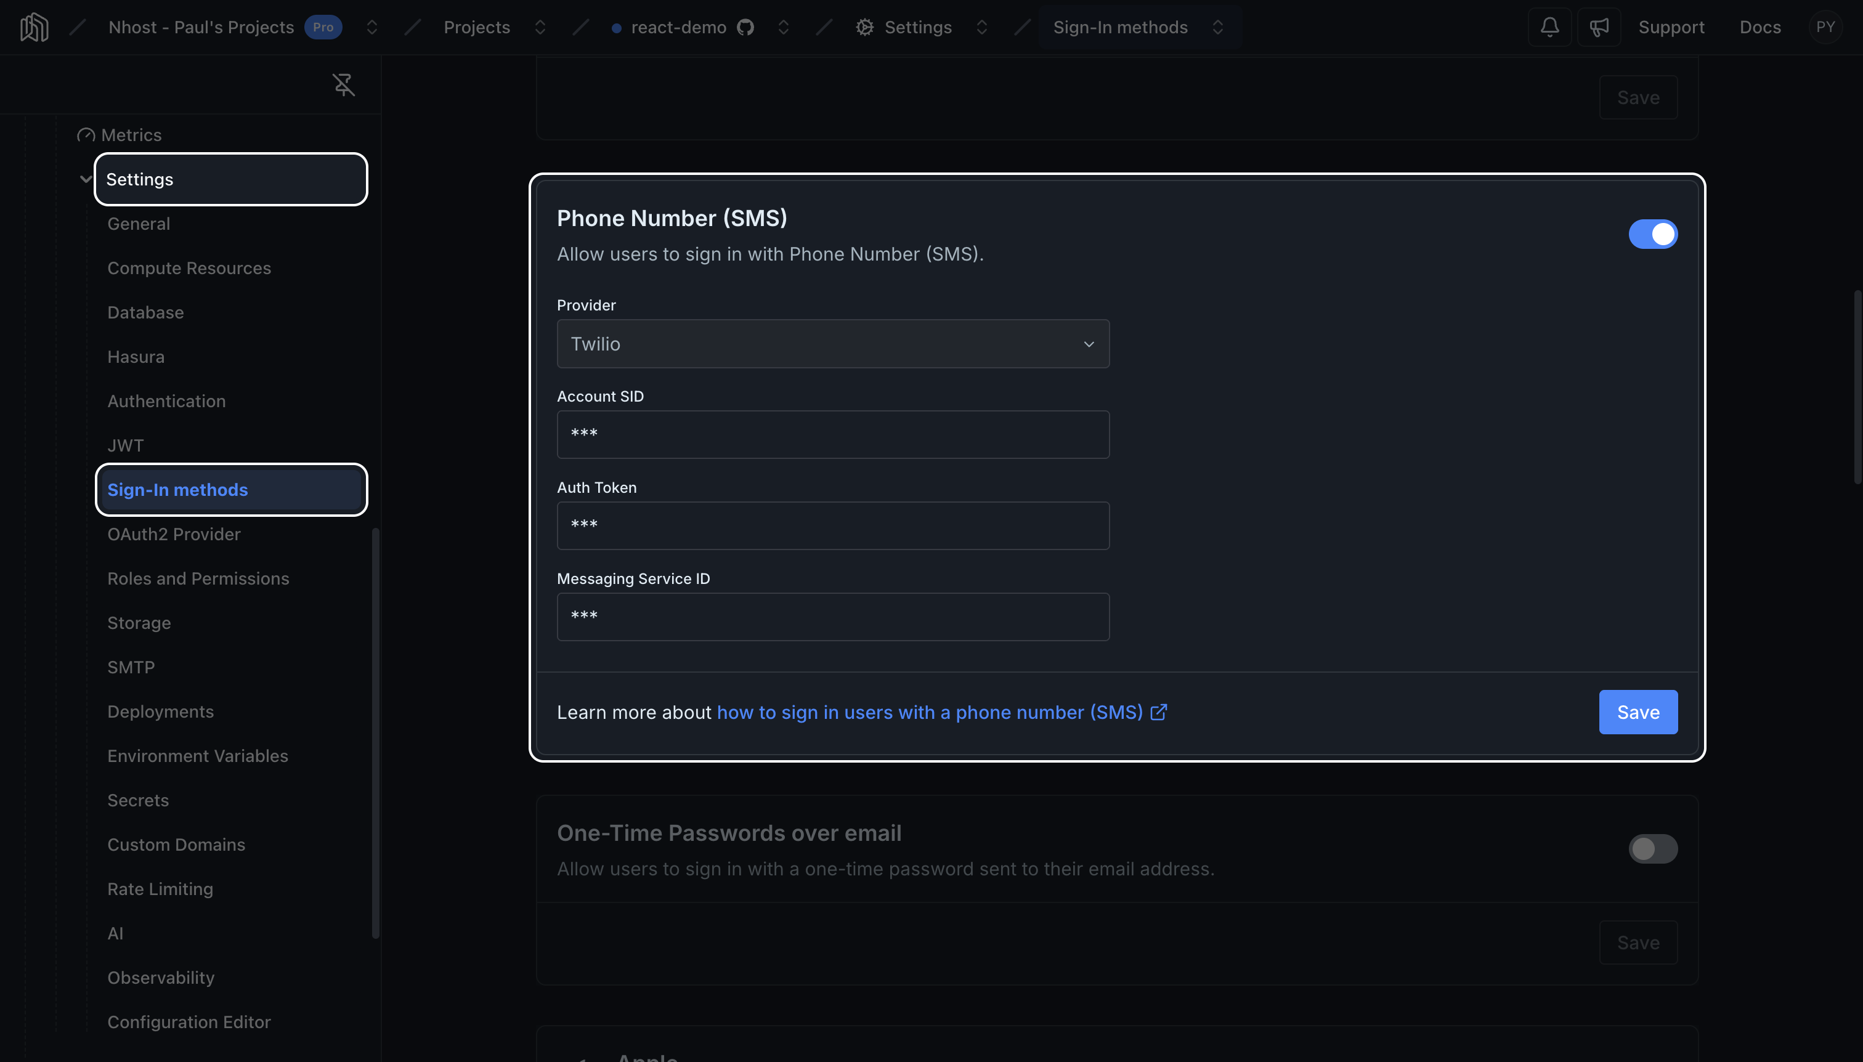Focus the Messaging Service ID field
The image size is (1863, 1062).
(833, 617)
